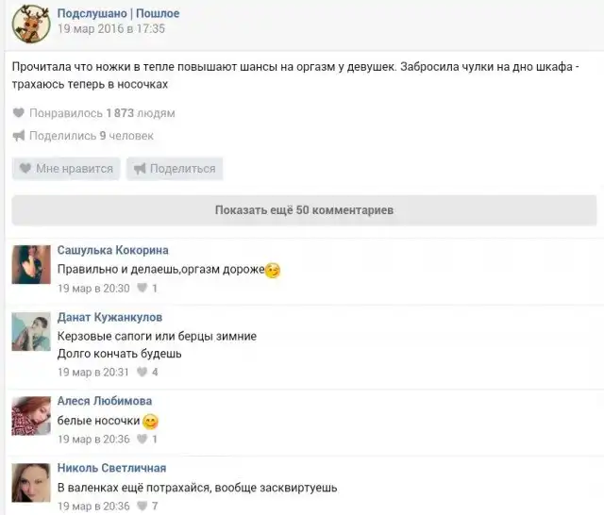The height and width of the screenshot is (515, 604).
Task: Open Сашулька Кокорина profile name link
Action: click(113, 251)
